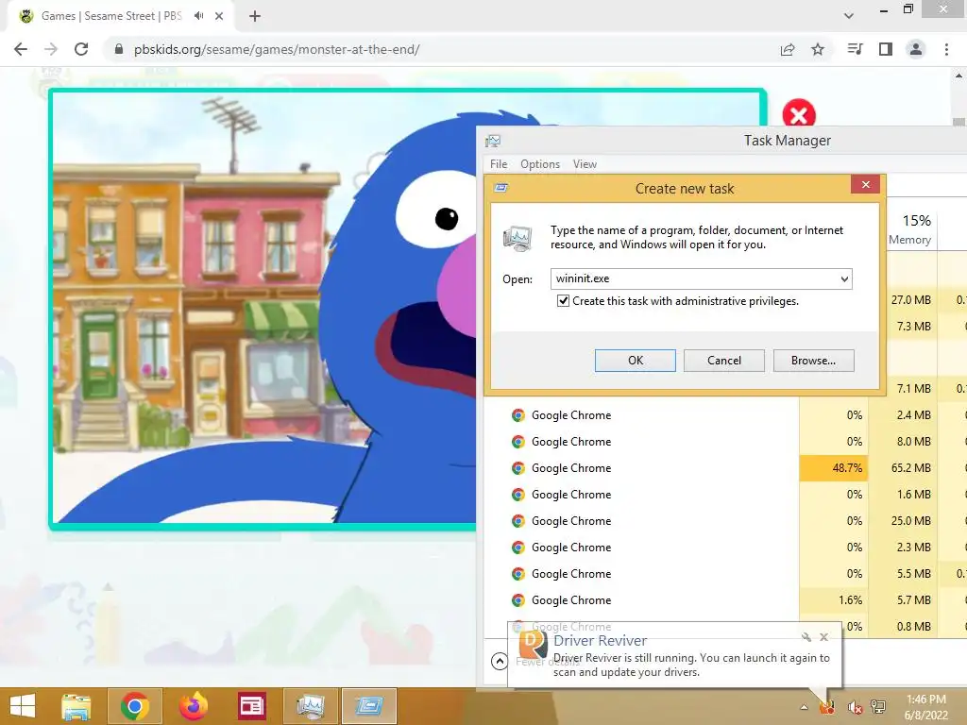Click the OK button in Create new task
Viewport: 967px width, 725px height.
[x=636, y=361]
